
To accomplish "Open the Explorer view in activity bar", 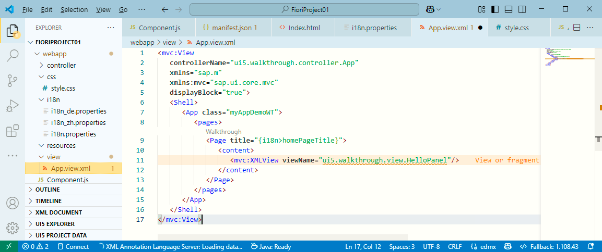I will pos(13,31).
